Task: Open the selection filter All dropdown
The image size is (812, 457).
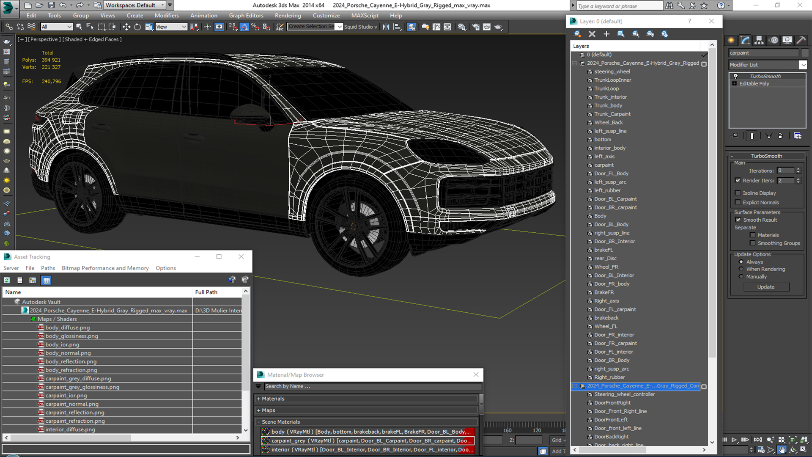Action: click(x=57, y=27)
